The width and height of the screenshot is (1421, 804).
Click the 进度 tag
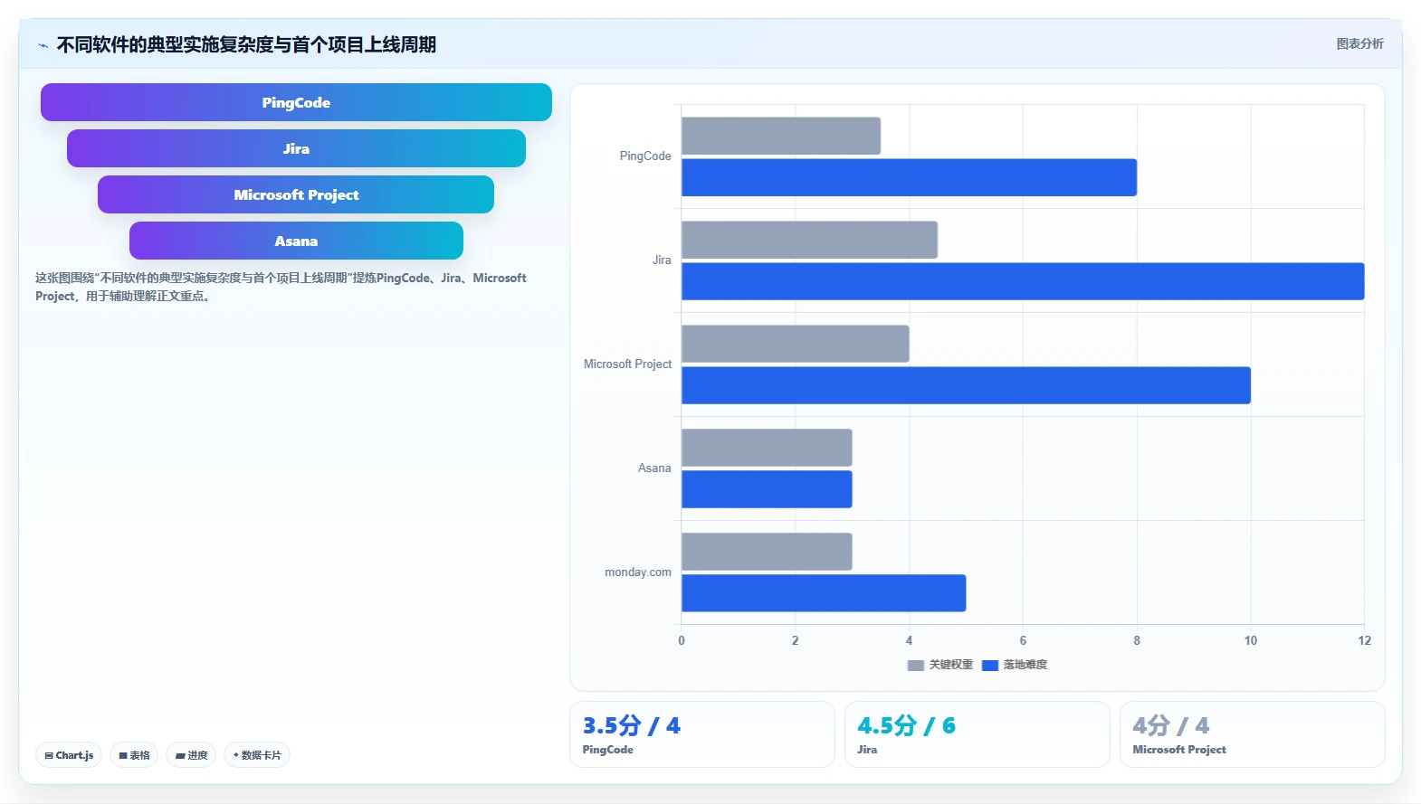pyautogui.click(x=191, y=755)
